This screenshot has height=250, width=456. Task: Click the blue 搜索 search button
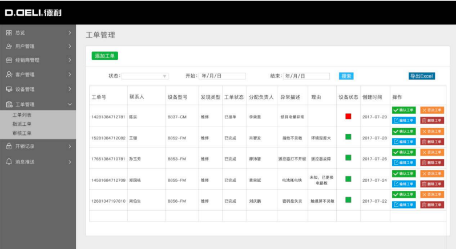[346, 76]
